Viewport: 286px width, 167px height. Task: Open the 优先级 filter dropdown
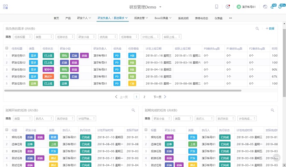(108, 37)
